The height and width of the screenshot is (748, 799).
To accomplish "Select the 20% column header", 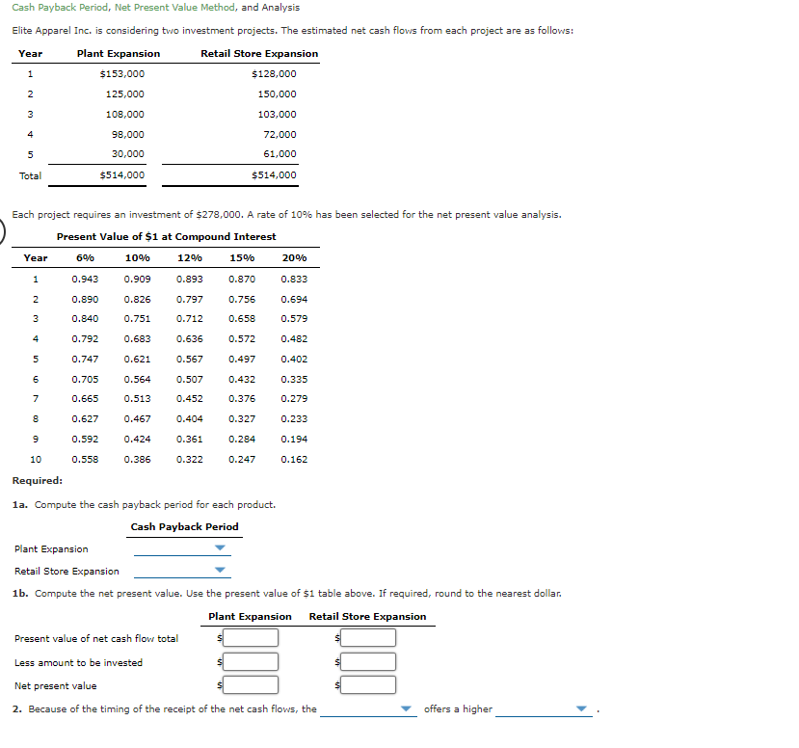I will pyautogui.click(x=293, y=257).
